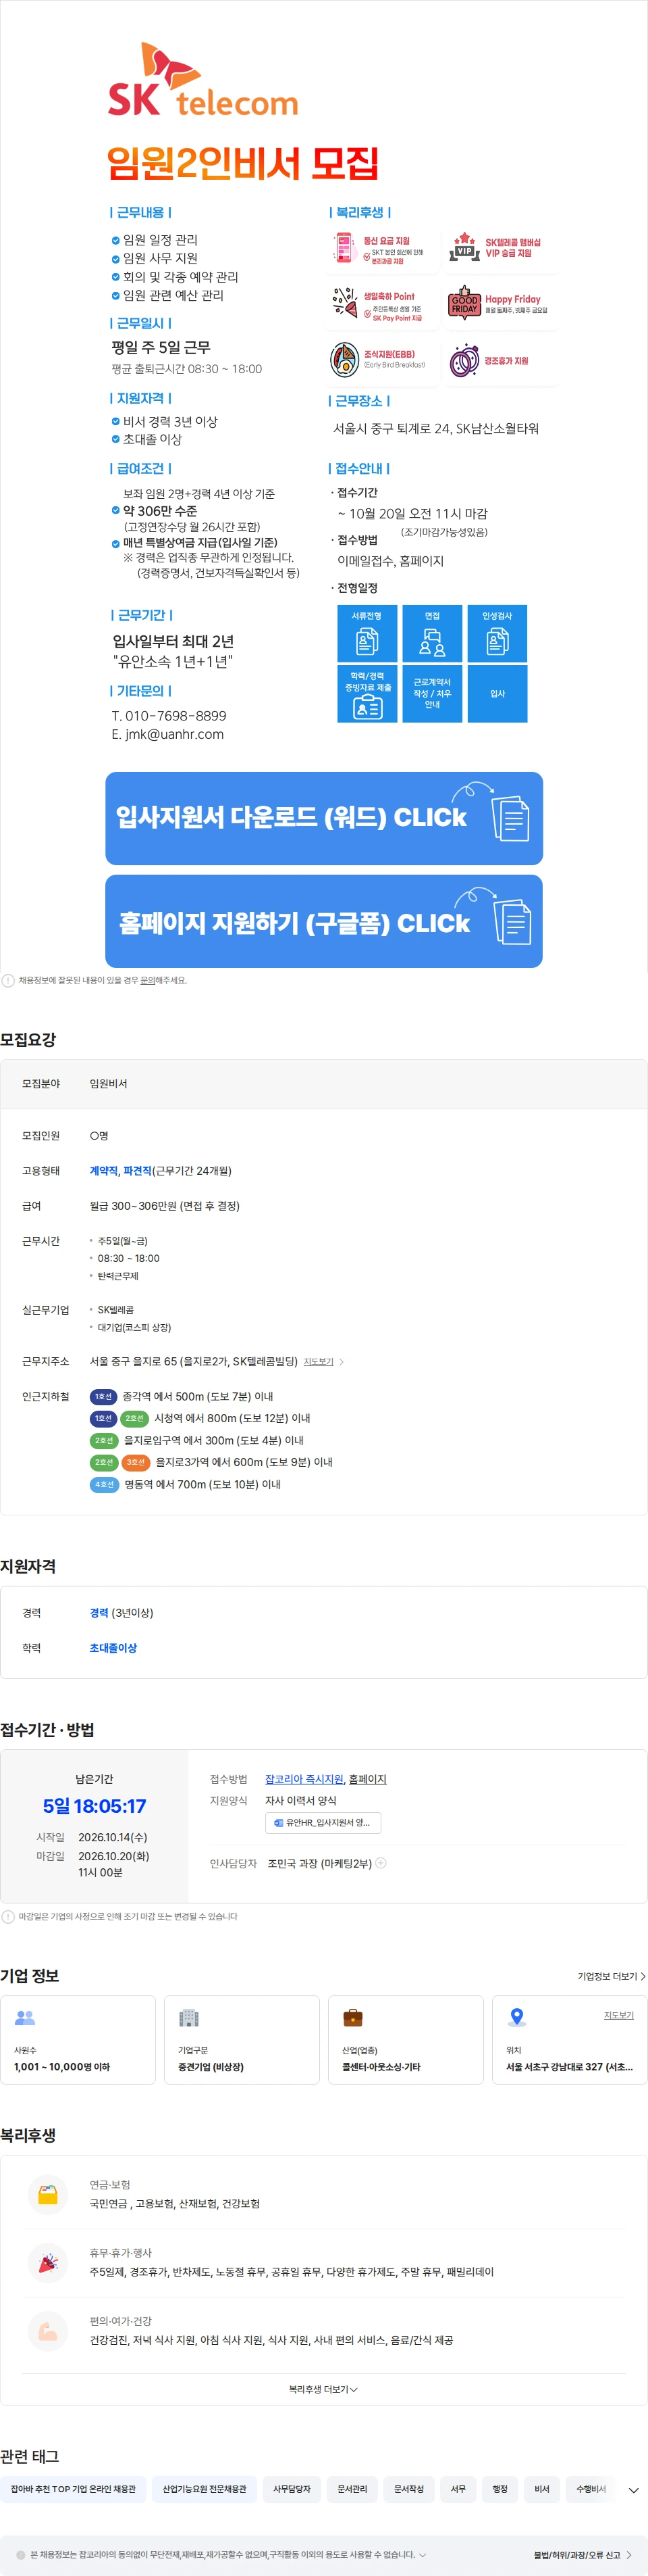
Task: Click the 기업구분 building icon
Action: (x=189, y=2018)
